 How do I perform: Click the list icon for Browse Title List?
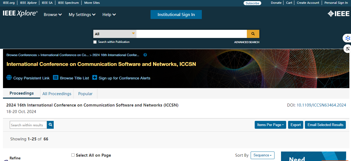(56, 78)
